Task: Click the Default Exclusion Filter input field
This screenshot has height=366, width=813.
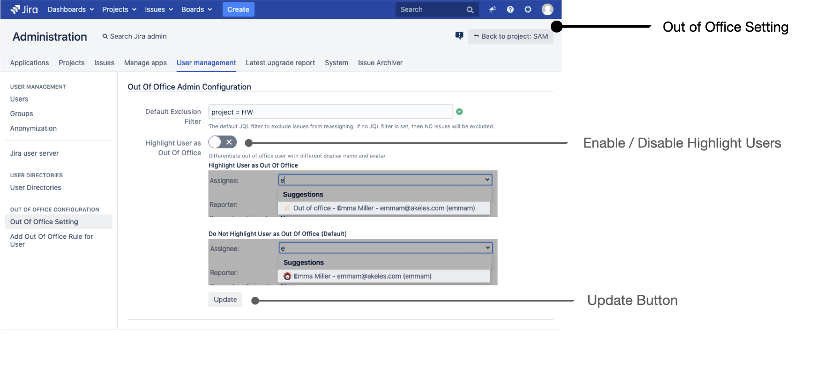Action: [330, 112]
